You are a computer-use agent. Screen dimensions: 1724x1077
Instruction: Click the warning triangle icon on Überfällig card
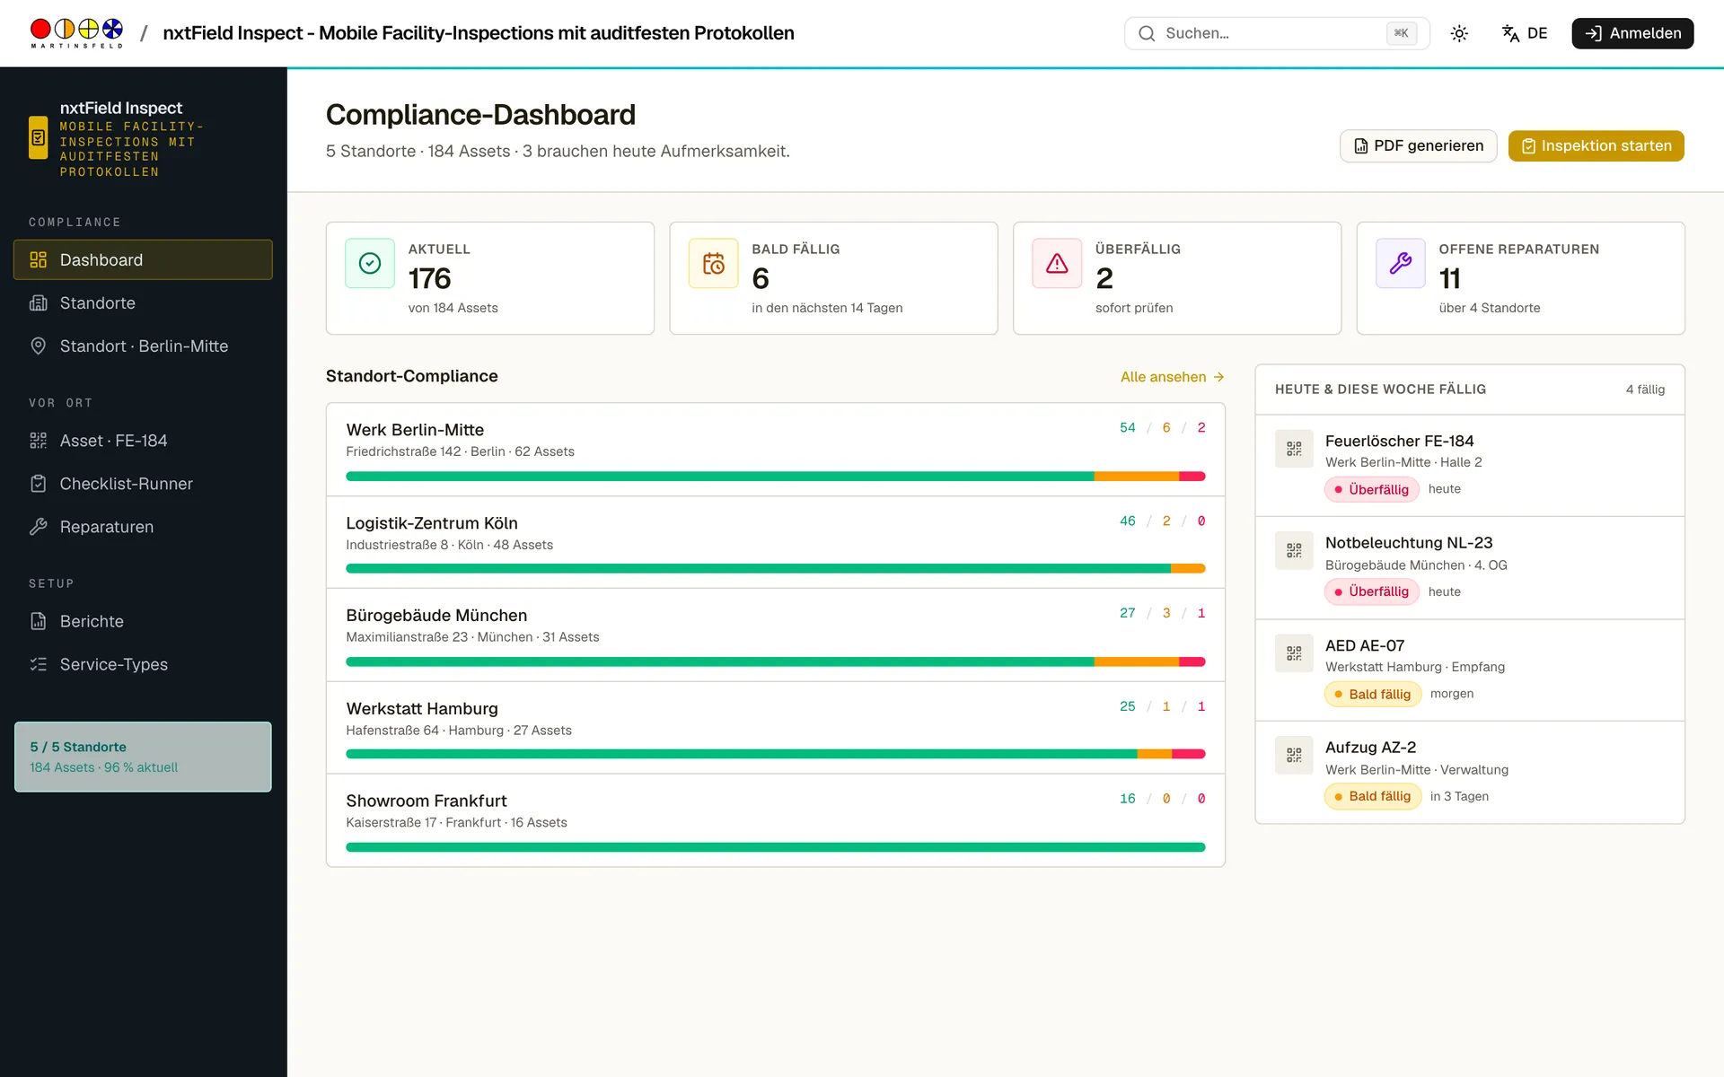click(1057, 263)
